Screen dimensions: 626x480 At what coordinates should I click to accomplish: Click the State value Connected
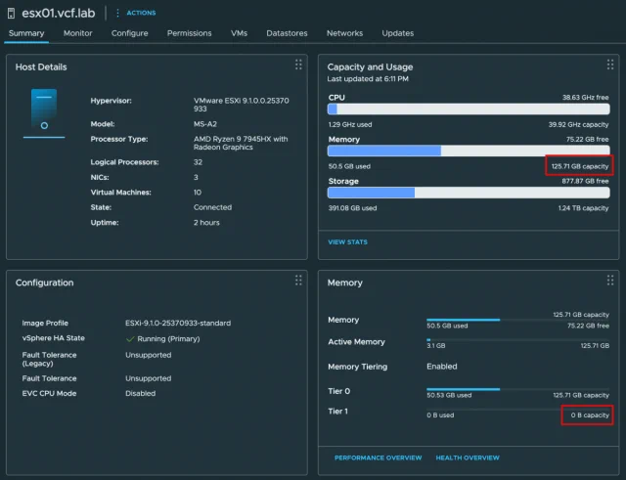pos(212,207)
